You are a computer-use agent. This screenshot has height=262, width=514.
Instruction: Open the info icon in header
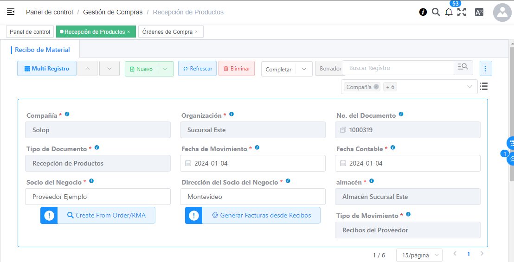point(423,12)
